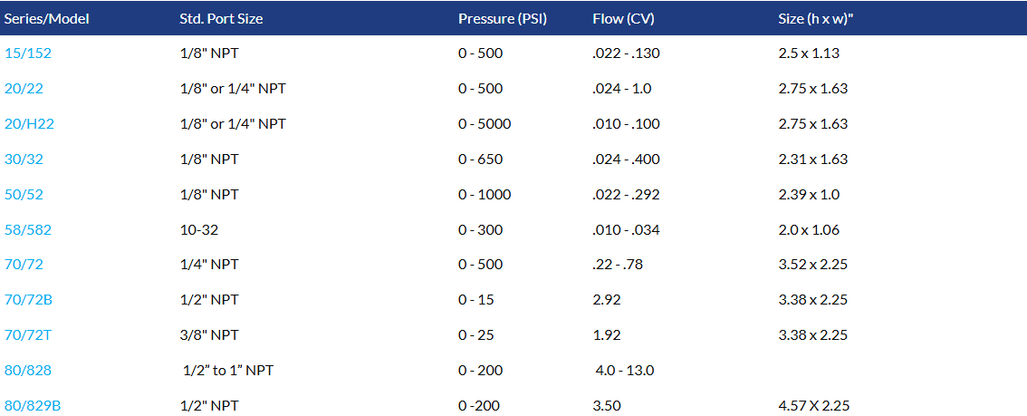This screenshot has width=1027, height=416.
Task: Select the 30/32 series link
Action: click(24, 160)
